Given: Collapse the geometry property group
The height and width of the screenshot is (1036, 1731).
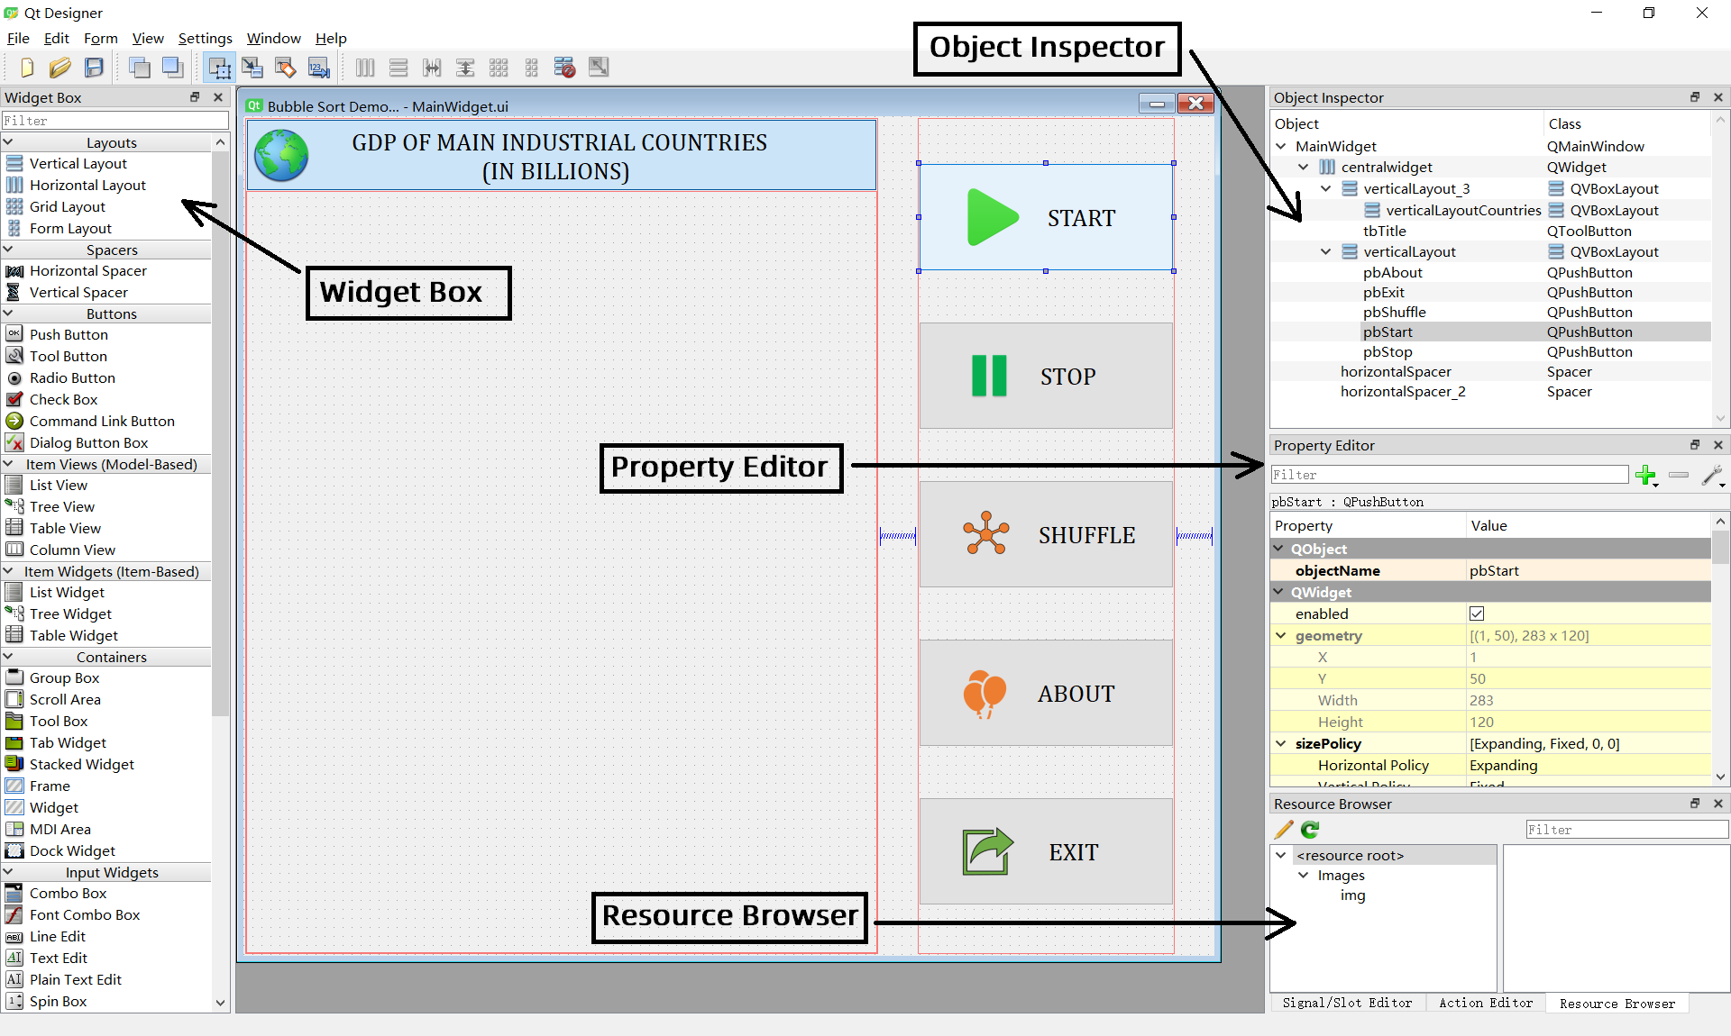Looking at the screenshot, I should (1281, 635).
